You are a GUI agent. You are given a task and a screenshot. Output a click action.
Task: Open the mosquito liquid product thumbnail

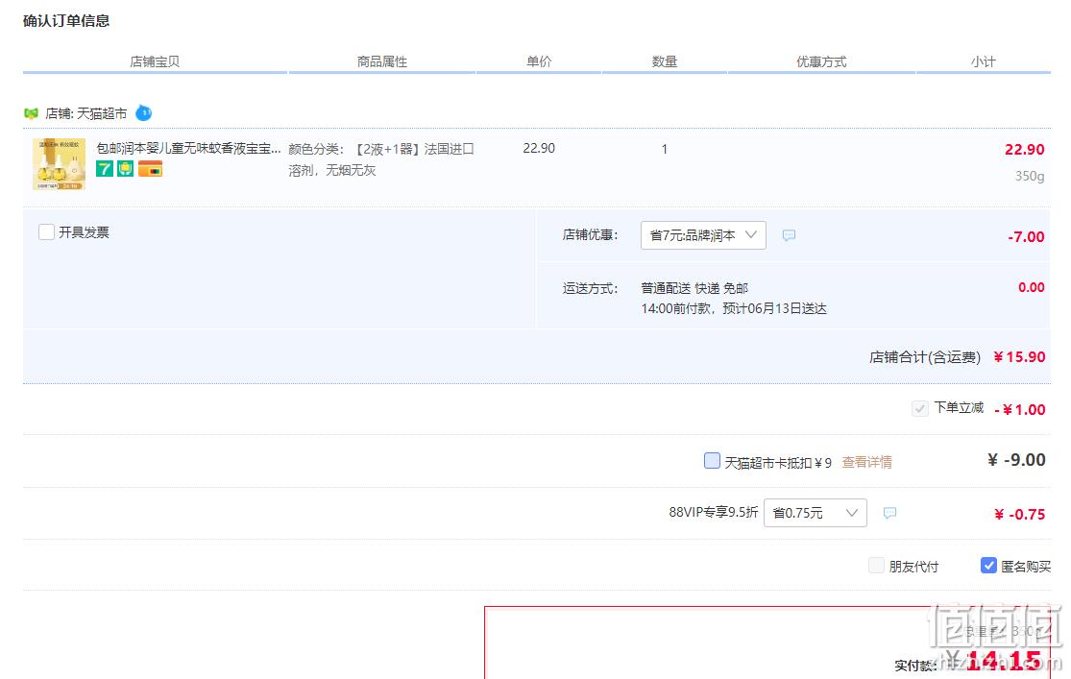click(x=60, y=164)
